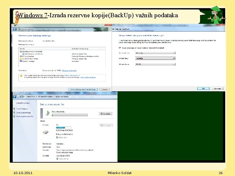Click the shield icon next to Create a system image
The width and height of the screenshot is (235, 176).
coord(14,112)
